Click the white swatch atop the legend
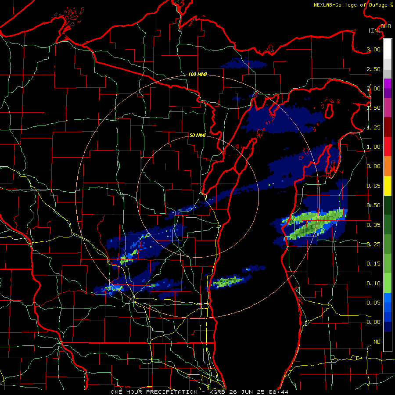 pyautogui.click(x=388, y=49)
